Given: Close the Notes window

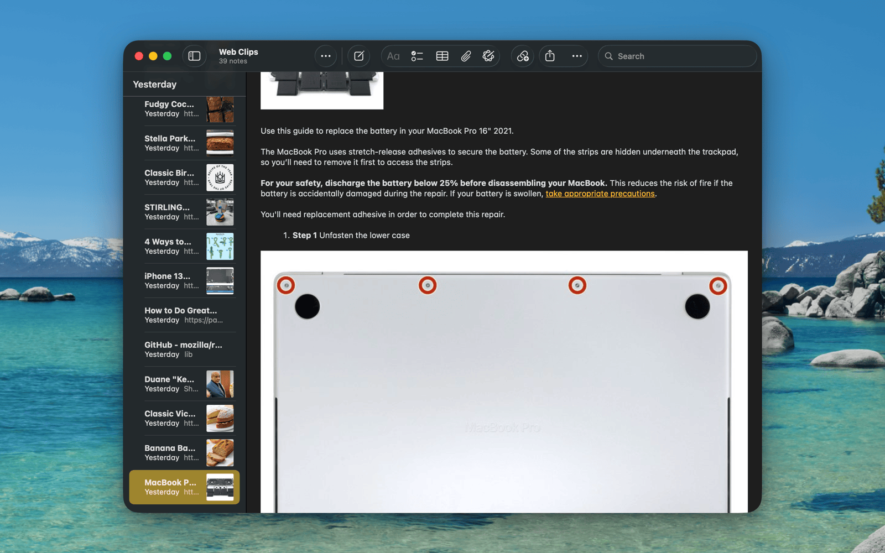Looking at the screenshot, I should pos(139,56).
